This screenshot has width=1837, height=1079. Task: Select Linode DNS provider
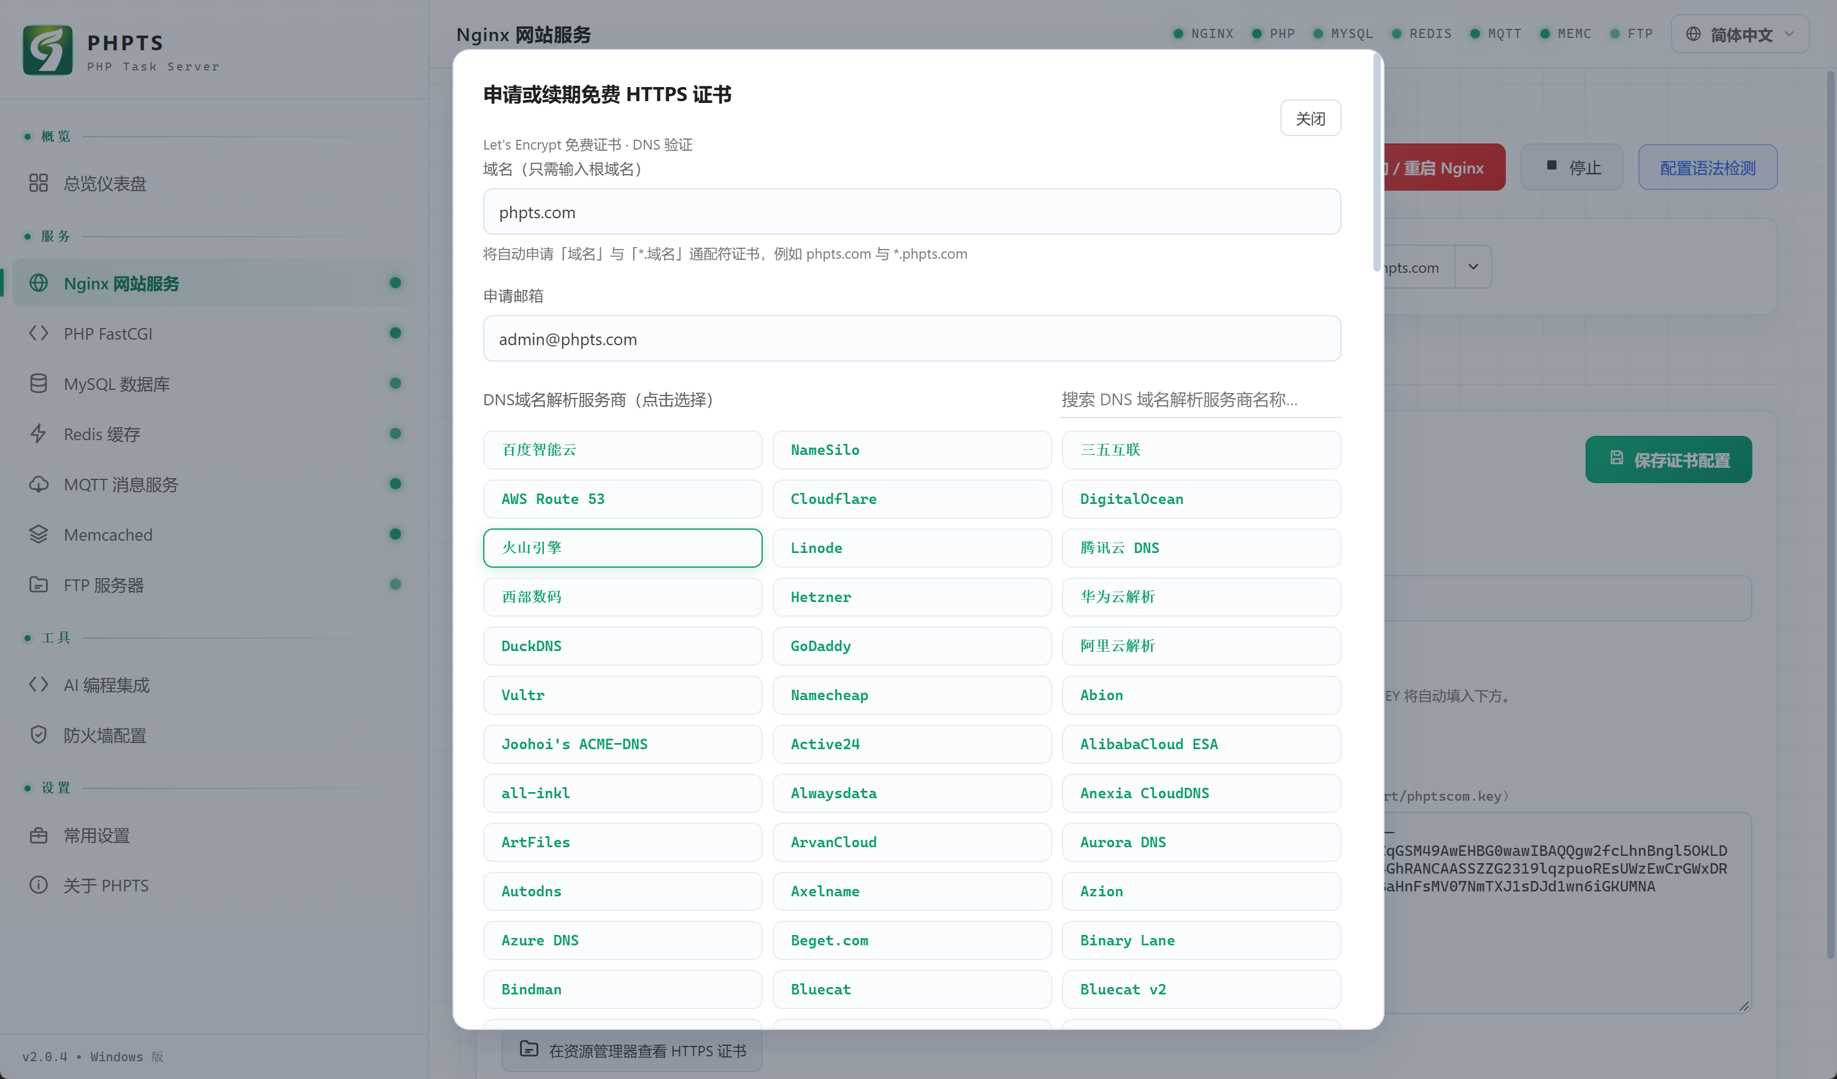click(x=912, y=547)
